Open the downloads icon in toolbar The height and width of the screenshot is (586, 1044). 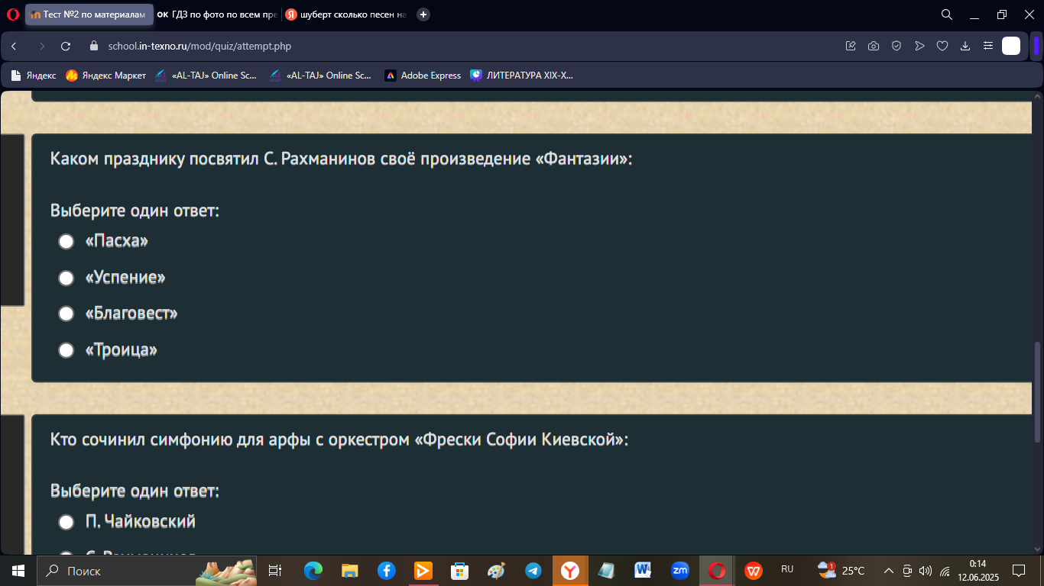[965, 47]
